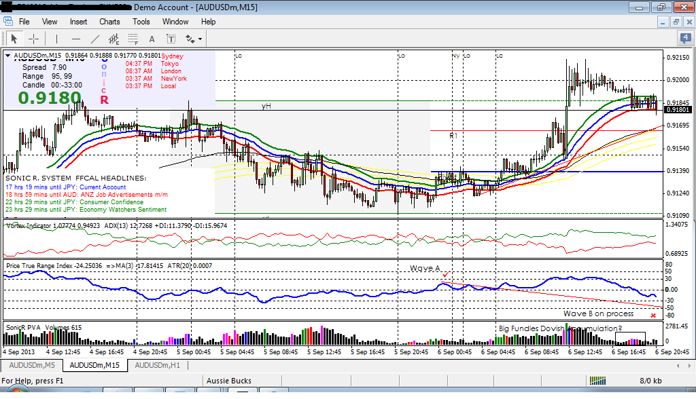Viewport: 696px width, 399px height.
Task: Select the AUDUSDm,M15 chart tab
Action: (x=94, y=365)
